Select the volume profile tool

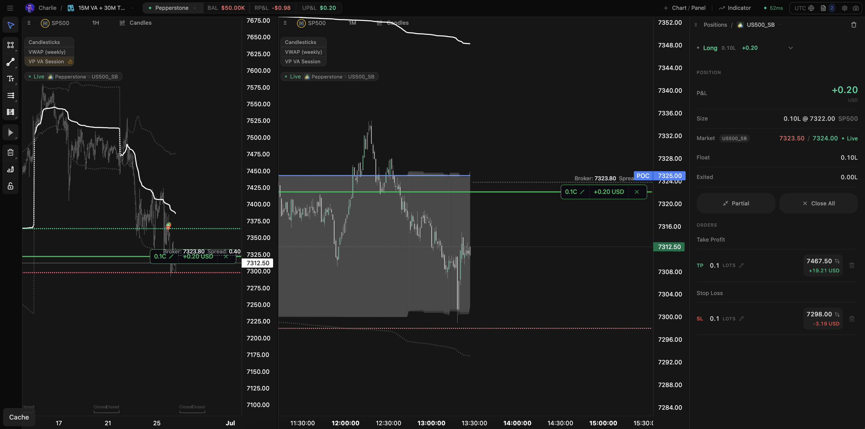(x=10, y=132)
